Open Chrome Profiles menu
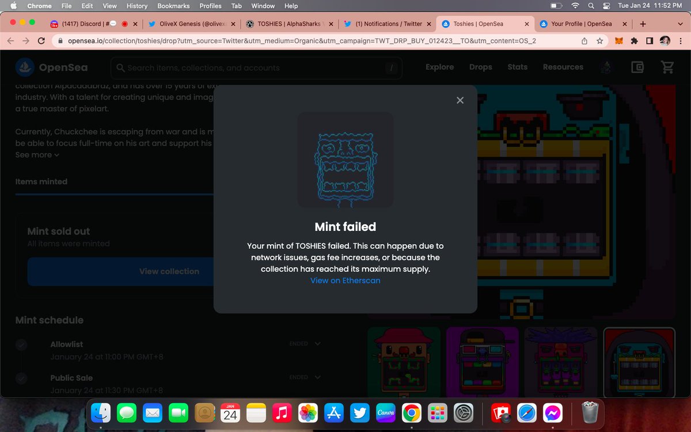This screenshot has width=691, height=432. [x=210, y=6]
